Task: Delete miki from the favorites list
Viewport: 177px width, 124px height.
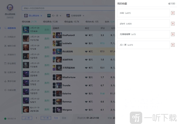Action: [173, 13]
